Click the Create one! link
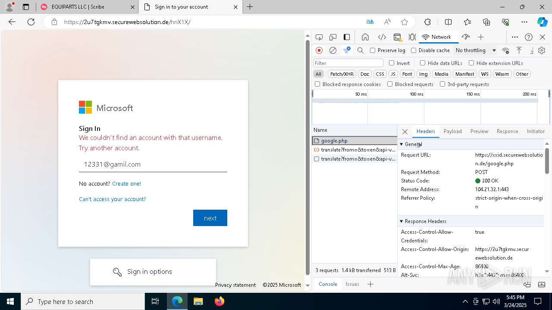552x310 pixels. (126, 184)
